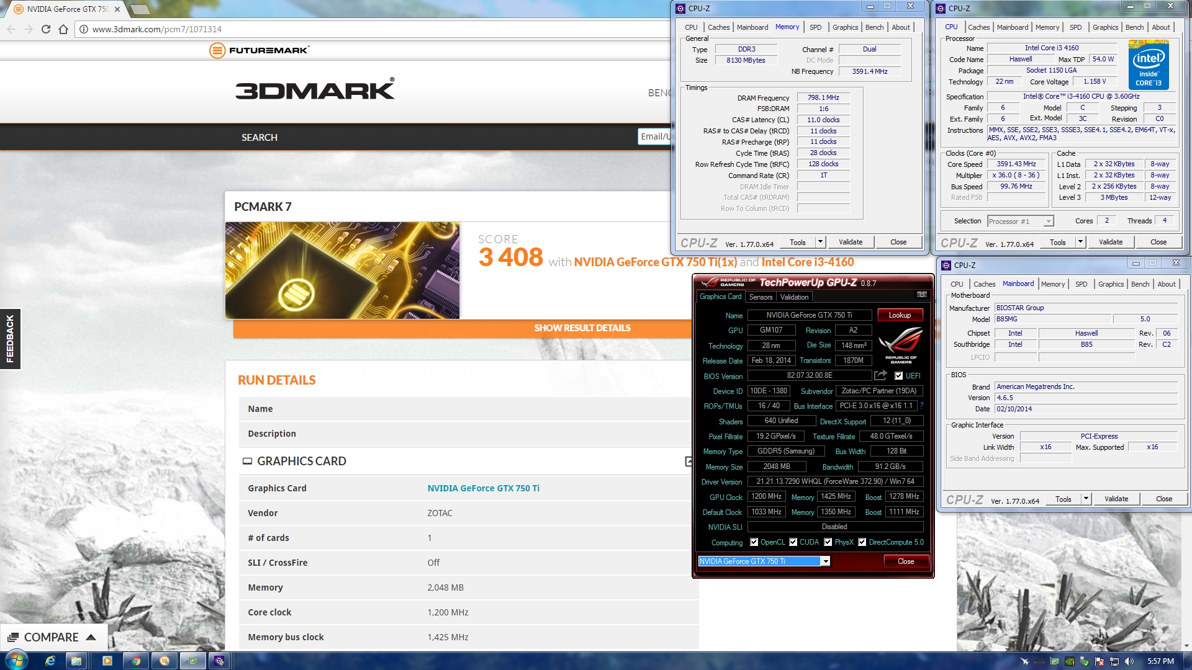Open About tab in CPU-Z CPU window
The image size is (1192, 670).
(1161, 27)
